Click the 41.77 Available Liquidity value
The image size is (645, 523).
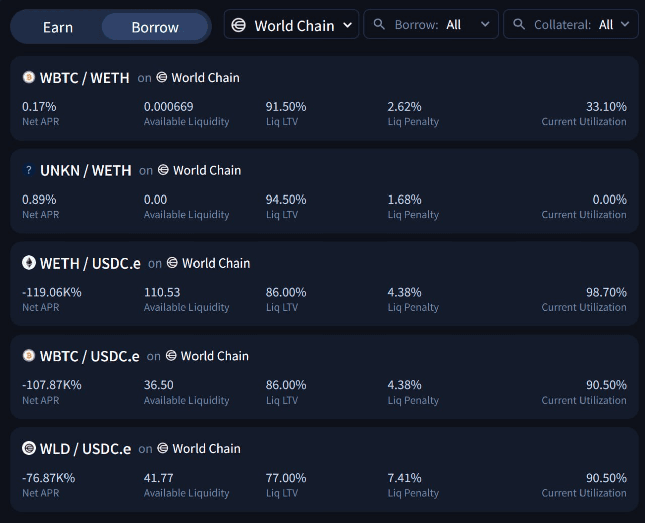[x=159, y=478]
